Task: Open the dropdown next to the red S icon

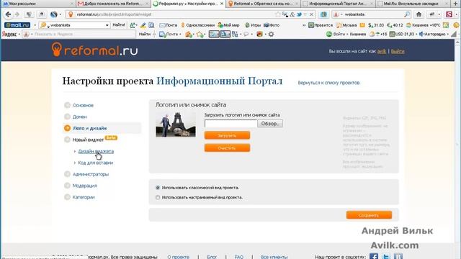Action: pos(456,14)
